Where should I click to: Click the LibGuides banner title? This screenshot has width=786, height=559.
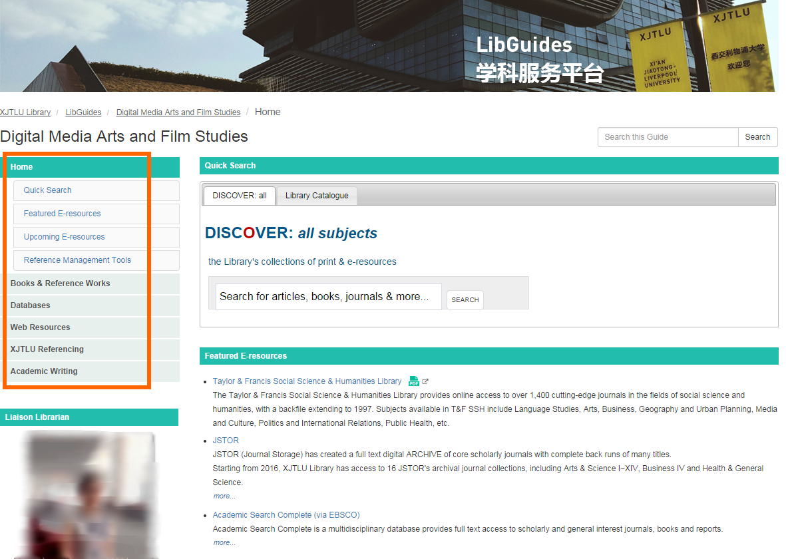(524, 45)
